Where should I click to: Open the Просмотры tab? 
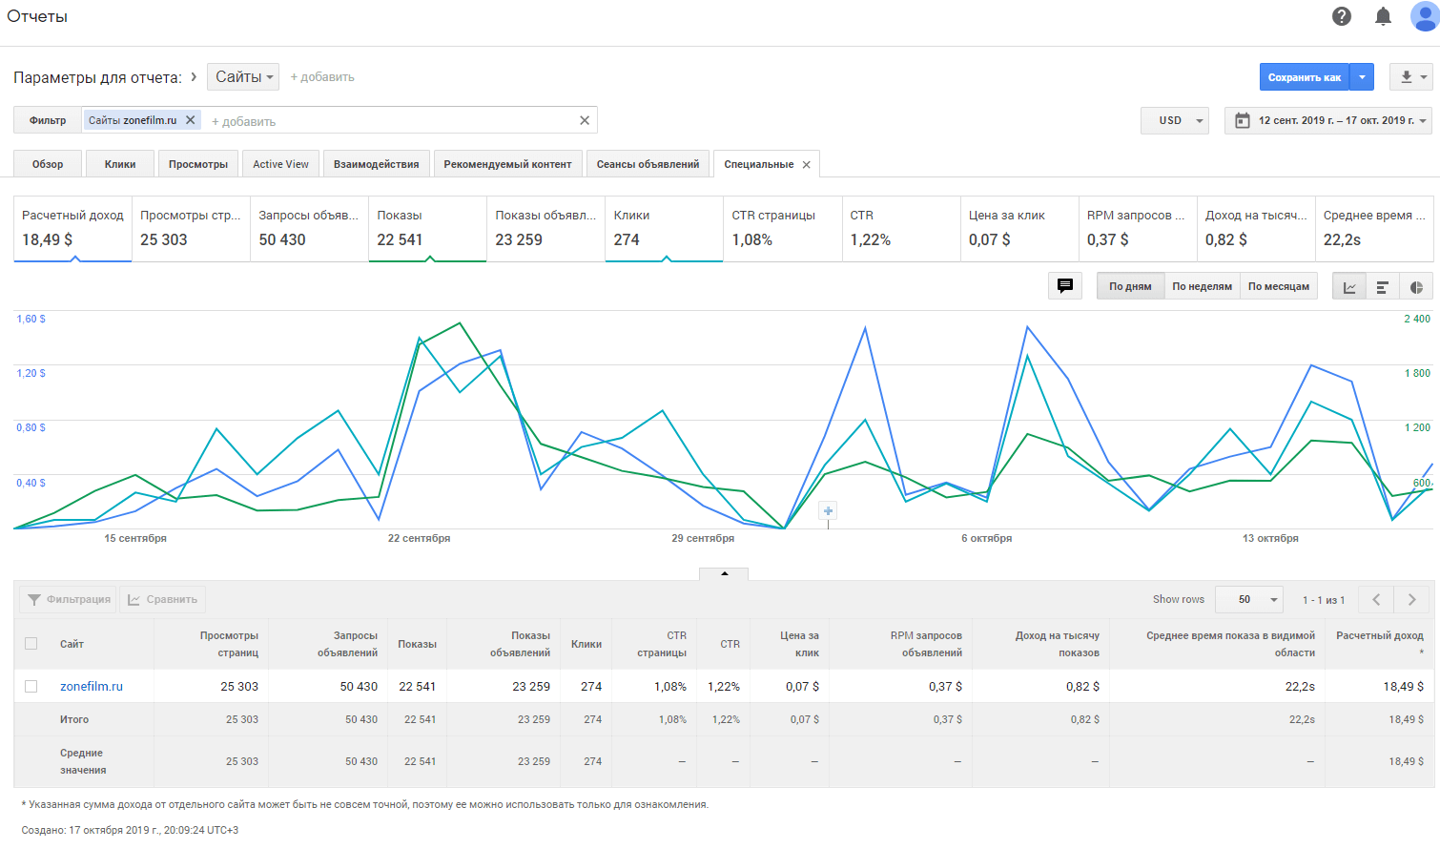click(198, 164)
